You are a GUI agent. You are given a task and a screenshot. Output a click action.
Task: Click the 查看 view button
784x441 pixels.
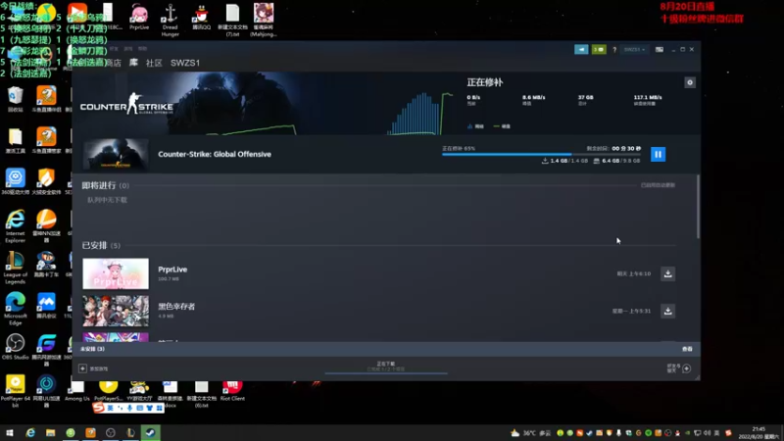pyautogui.click(x=687, y=349)
